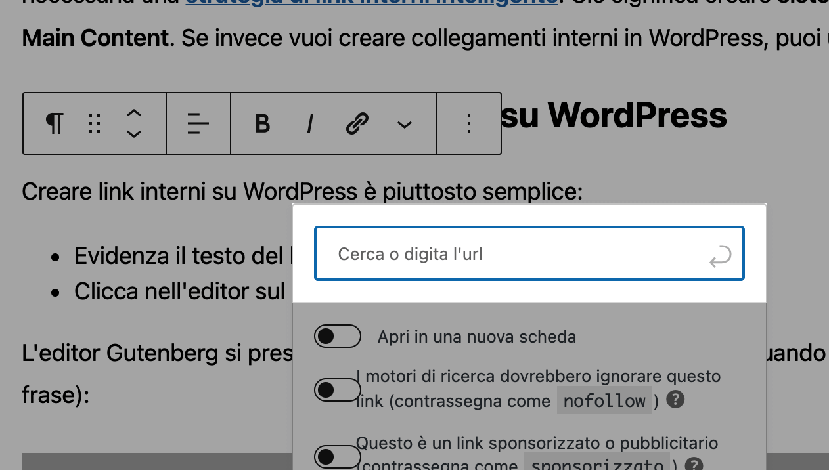Click the 'Creare link interni su WordPress' paragraph

[x=302, y=192]
